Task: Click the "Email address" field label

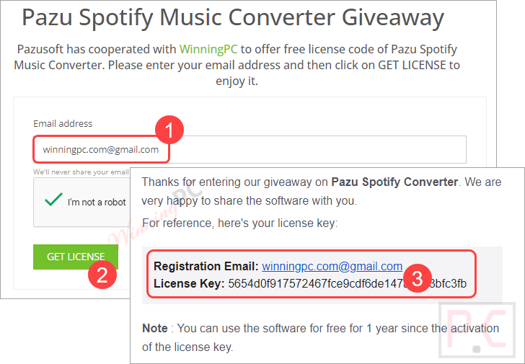Action: click(63, 124)
